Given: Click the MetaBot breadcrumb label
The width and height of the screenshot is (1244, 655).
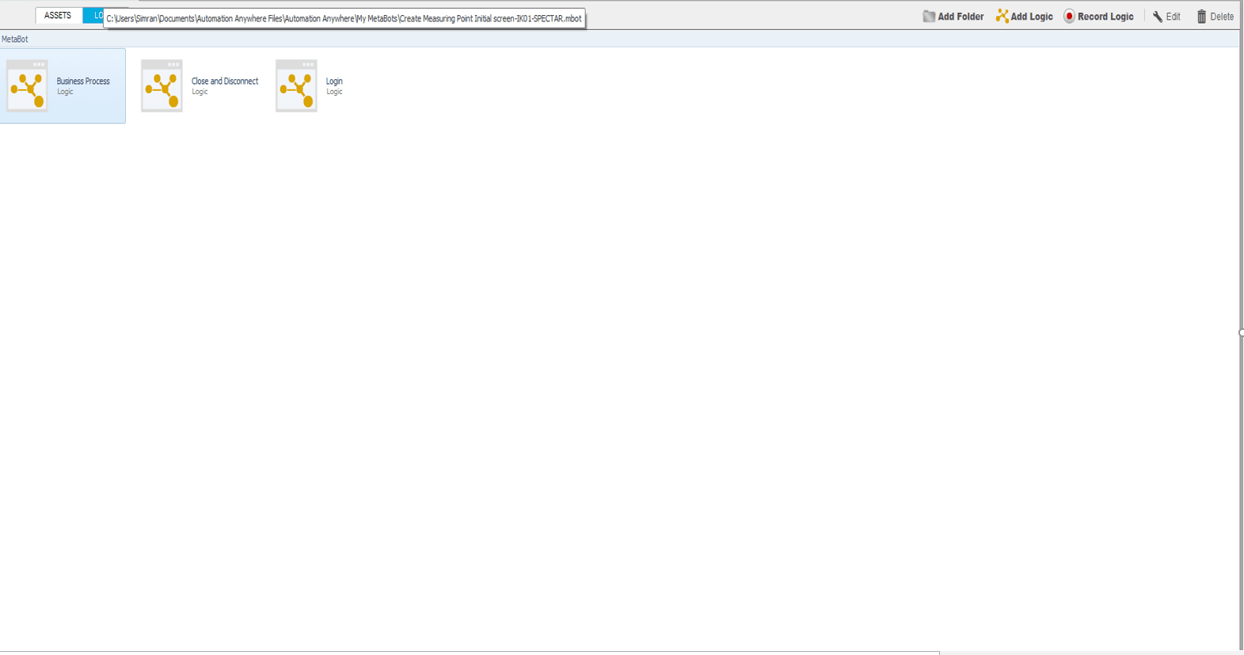Looking at the screenshot, I should 15,39.
